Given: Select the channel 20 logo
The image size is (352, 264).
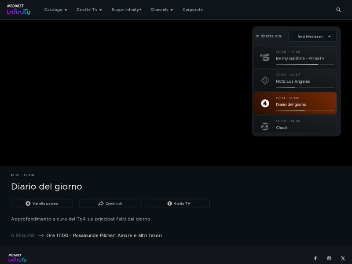Looking at the screenshot, I should (265, 126).
